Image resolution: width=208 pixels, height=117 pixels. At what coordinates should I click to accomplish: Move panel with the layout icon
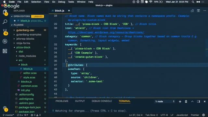point(199,101)
